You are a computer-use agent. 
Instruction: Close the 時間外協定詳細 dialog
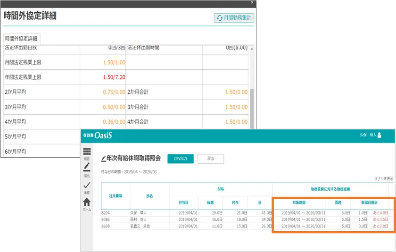click(x=252, y=2)
